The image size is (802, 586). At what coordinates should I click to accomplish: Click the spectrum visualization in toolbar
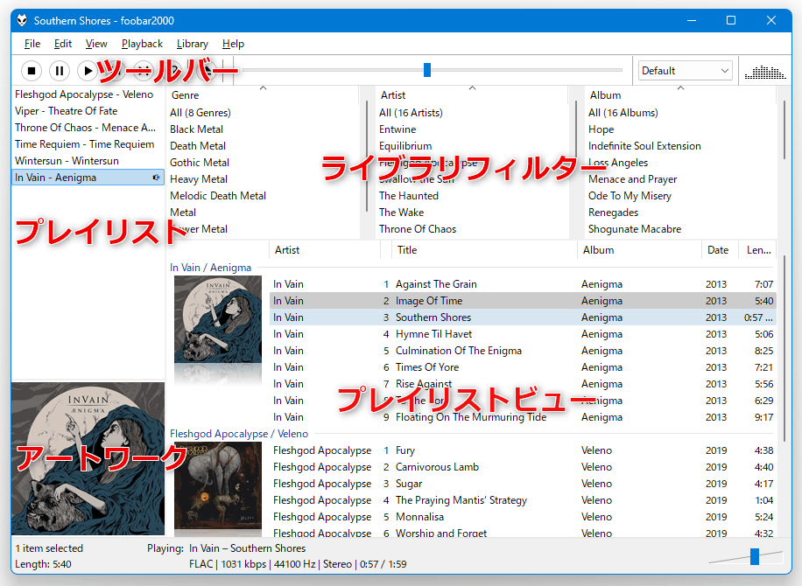(x=765, y=72)
